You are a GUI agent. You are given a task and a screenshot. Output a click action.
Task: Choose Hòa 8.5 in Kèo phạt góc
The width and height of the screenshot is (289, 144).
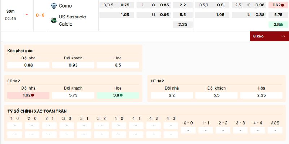[x=118, y=65]
